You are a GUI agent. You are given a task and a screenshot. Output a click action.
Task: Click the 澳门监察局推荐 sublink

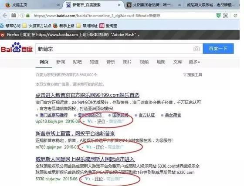tap(54, 115)
